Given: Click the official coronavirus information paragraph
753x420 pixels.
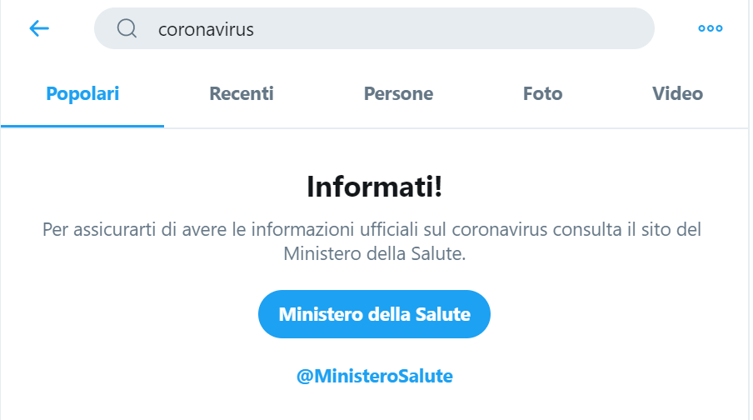Looking at the screenshot, I should pyautogui.click(x=374, y=241).
